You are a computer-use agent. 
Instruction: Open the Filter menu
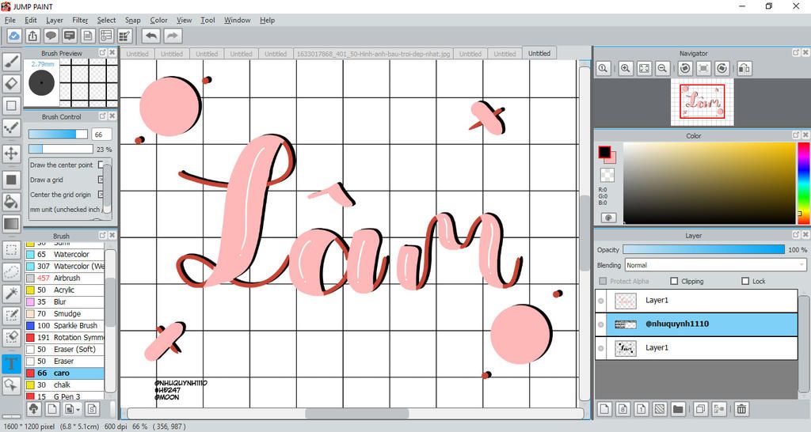[80, 20]
